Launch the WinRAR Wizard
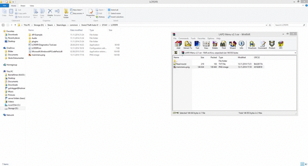This screenshot has height=166, width=308. [x=233, y=45]
